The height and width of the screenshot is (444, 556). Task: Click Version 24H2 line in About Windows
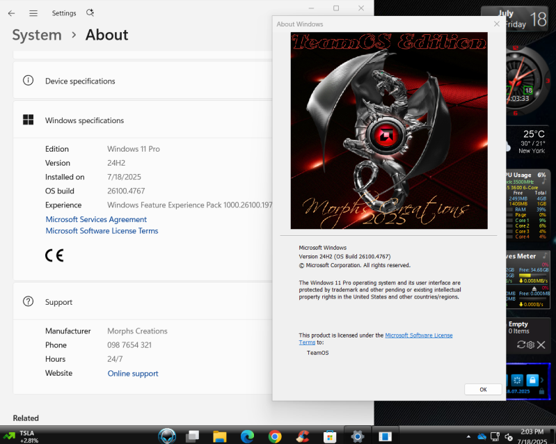tap(344, 256)
